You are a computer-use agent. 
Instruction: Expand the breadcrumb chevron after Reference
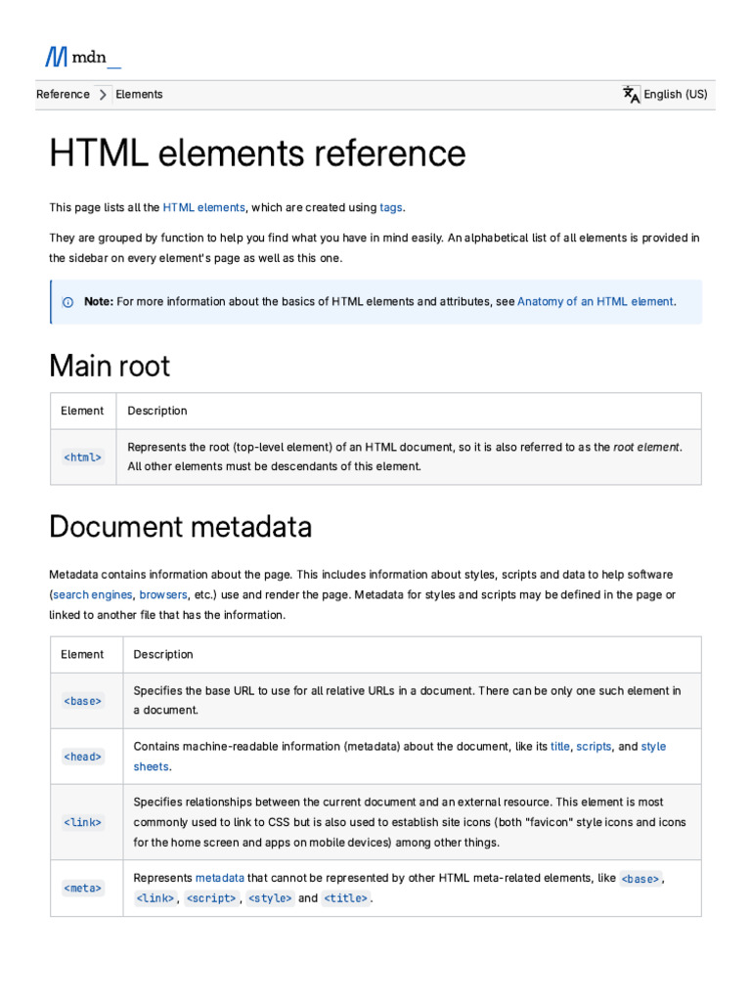(x=103, y=95)
